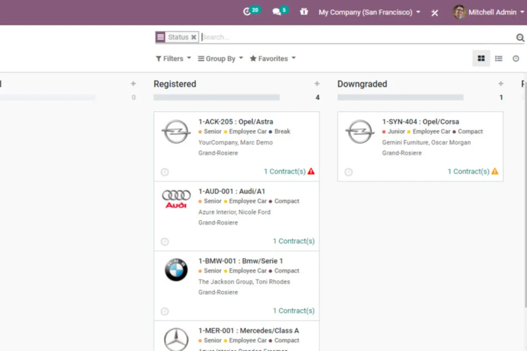Screen dimensions: 527x351
Task: Open the Group By dropdown
Action: pos(220,58)
